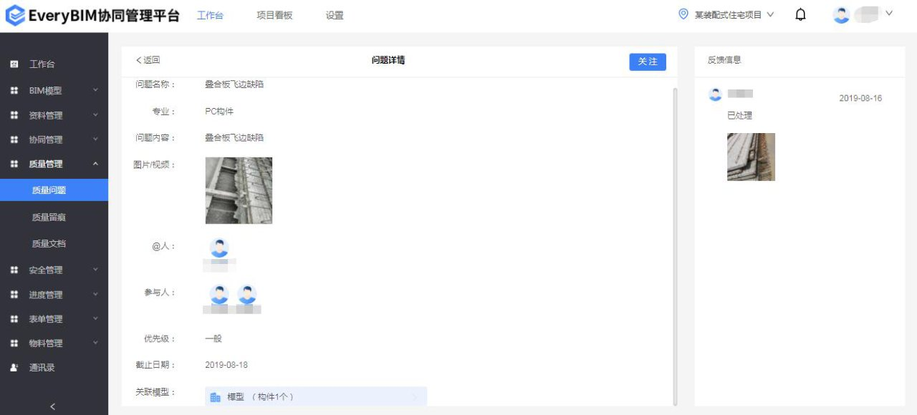Expand the 资料管理 menu chevron
The height and width of the screenshot is (415, 917).
(x=95, y=114)
